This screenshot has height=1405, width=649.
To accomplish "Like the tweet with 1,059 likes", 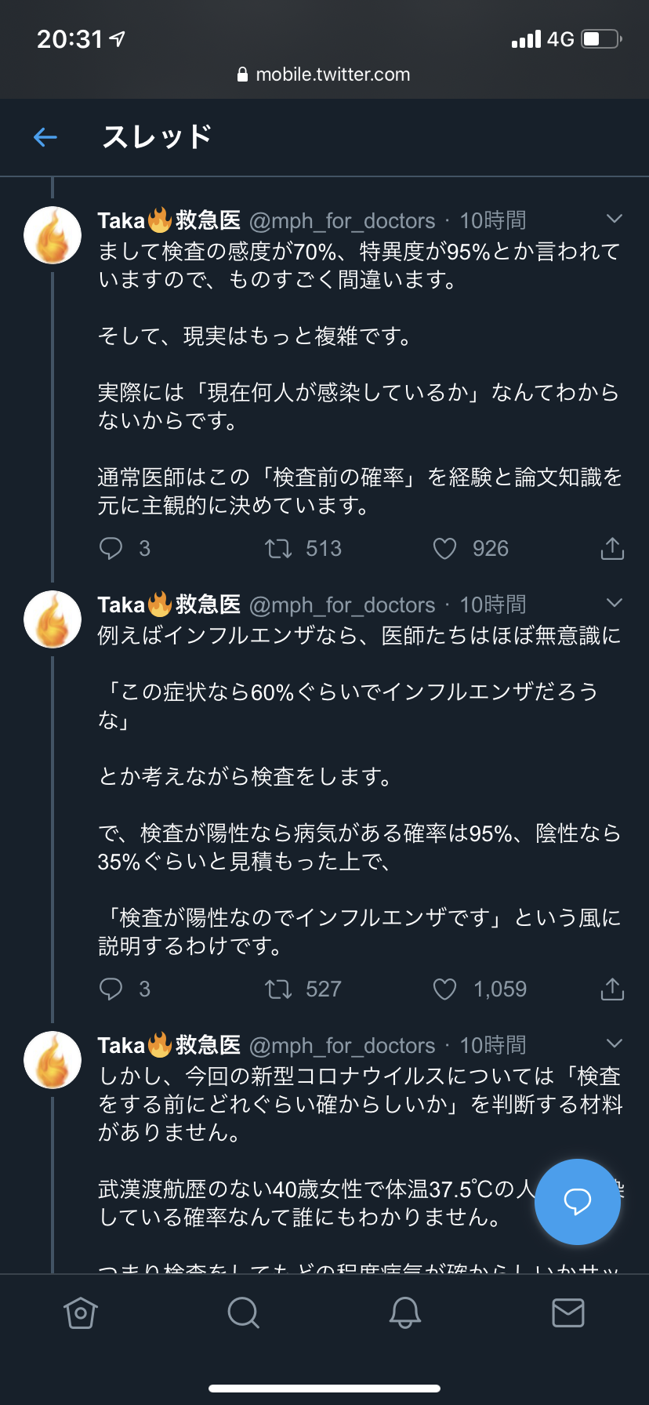I will pyautogui.click(x=444, y=989).
